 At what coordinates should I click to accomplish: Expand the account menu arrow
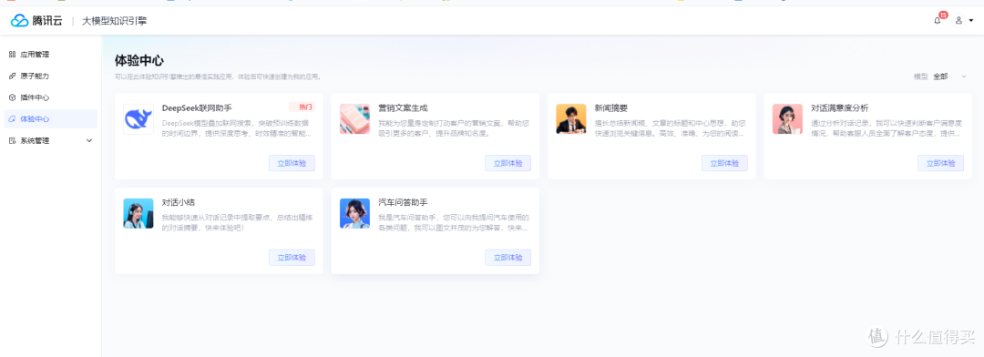(971, 21)
